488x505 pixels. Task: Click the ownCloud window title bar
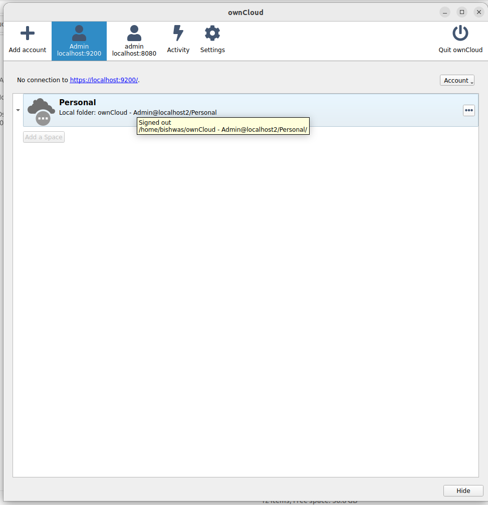246,12
